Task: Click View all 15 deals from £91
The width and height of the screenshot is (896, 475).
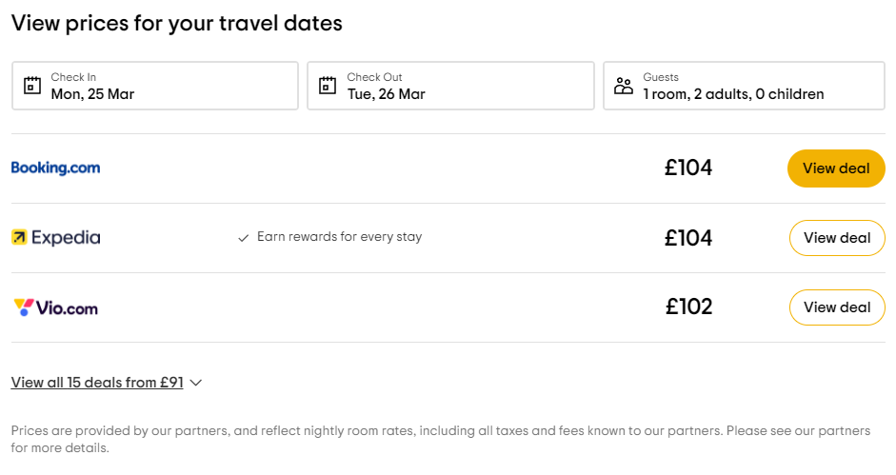Action: coord(97,383)
